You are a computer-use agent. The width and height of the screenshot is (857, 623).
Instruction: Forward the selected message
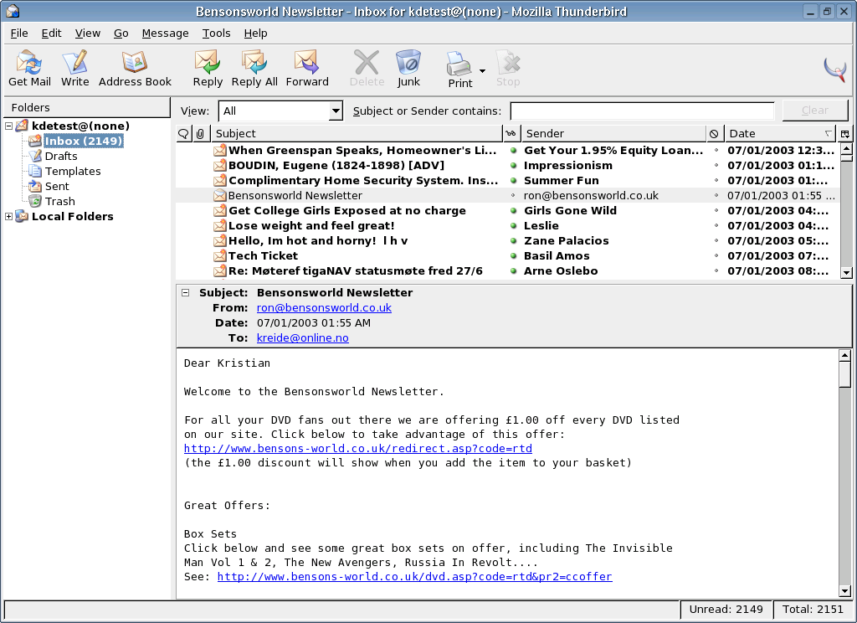pyautogui.click(x=307, y=69)
